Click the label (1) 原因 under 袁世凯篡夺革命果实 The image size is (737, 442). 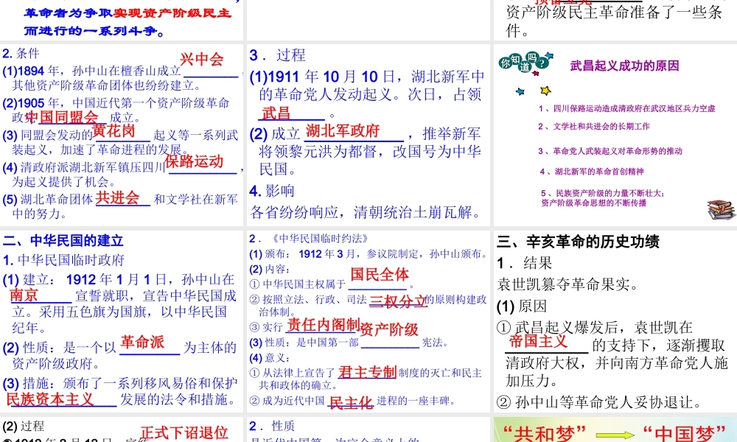coord(522,306)
